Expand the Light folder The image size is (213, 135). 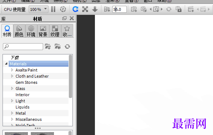click(12, 101)
